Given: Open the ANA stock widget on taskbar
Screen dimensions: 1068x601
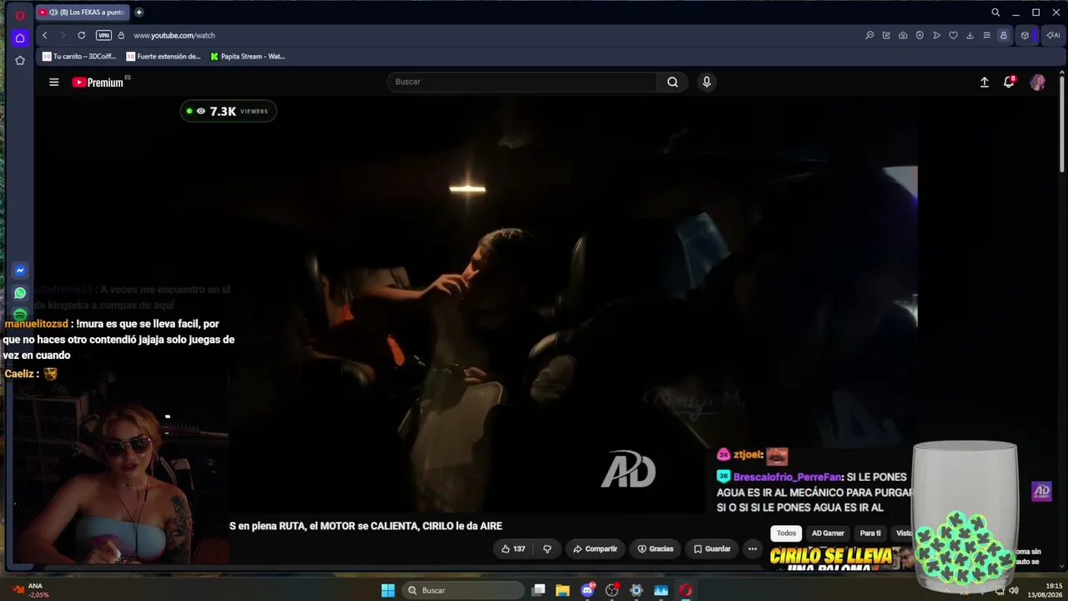Looking at the screenshot, I should pos(28,590).
